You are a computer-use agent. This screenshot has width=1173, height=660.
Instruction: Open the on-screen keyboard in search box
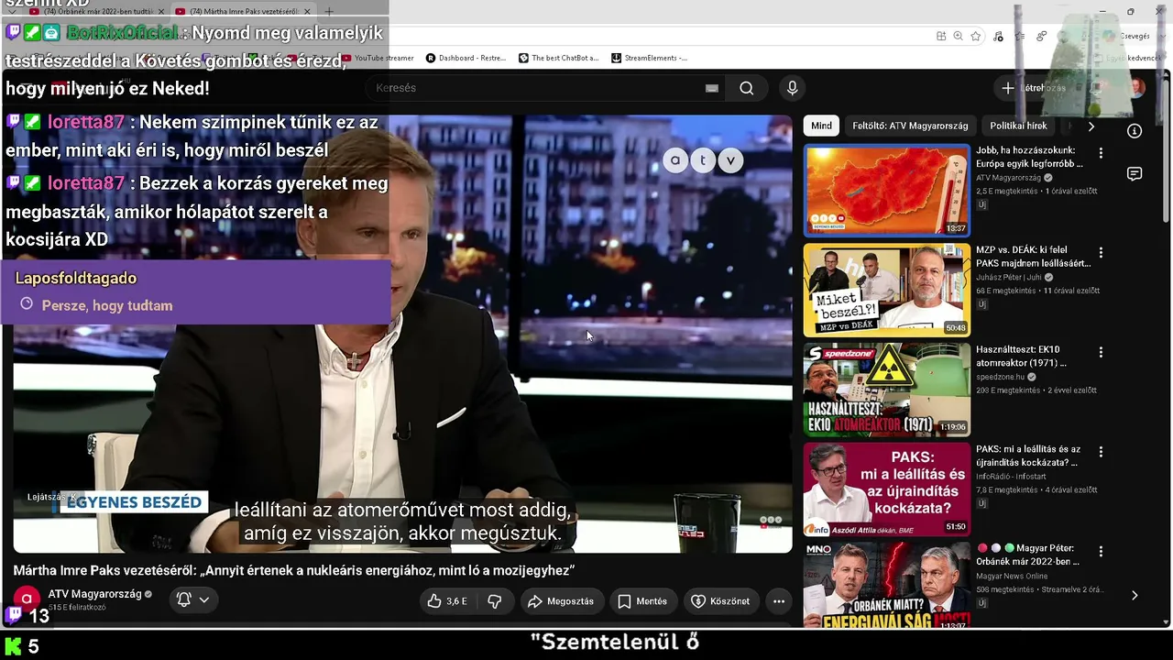pyautogui.click(x=712, y=88)
